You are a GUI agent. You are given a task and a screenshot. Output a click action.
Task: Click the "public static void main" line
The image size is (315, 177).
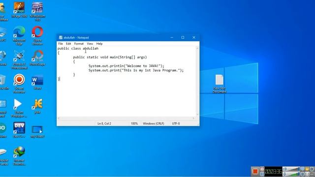[110, 57]
